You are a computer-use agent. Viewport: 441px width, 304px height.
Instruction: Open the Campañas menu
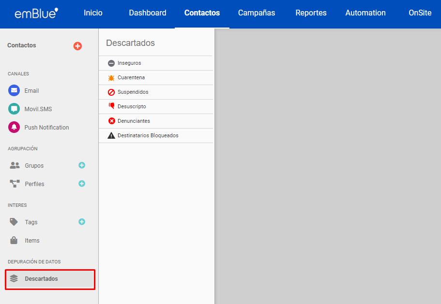257,13
